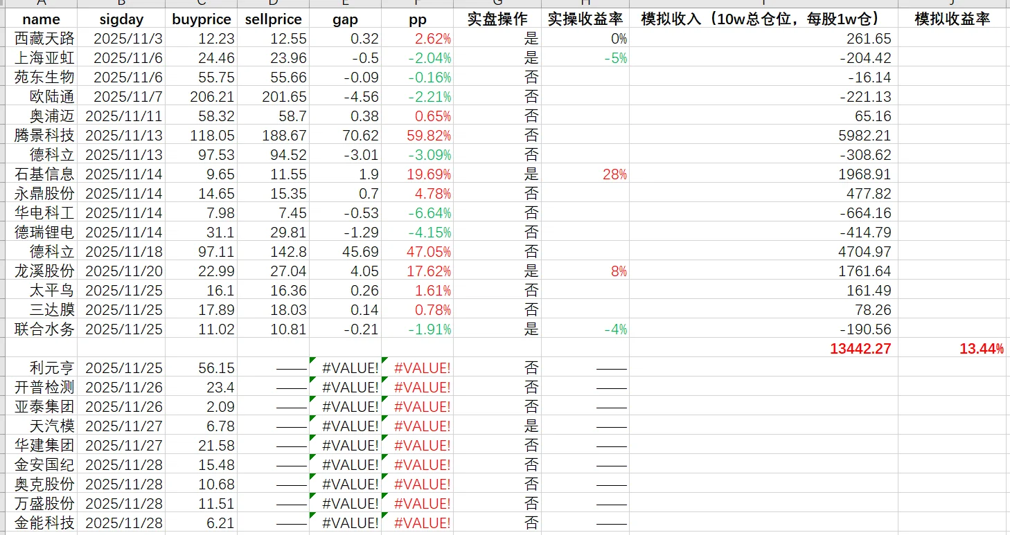1010x535 pixels.
Task: Select the 实操收益率 cell showing -4%
Action: (x=585, y=329)
